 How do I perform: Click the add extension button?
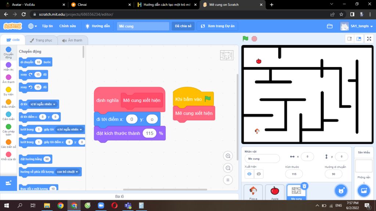9,182
